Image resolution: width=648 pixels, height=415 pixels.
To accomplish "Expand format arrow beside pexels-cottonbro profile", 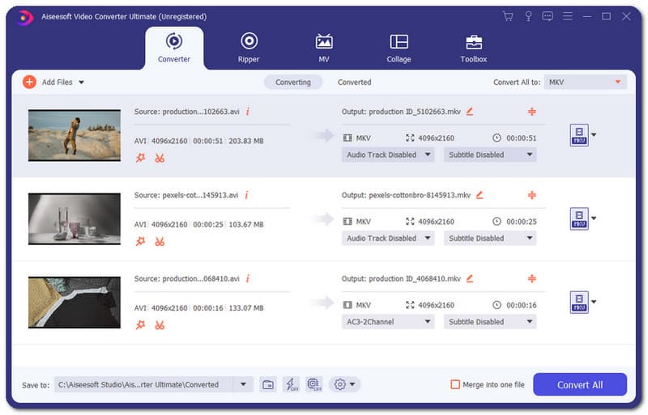I will pos(594,218).
